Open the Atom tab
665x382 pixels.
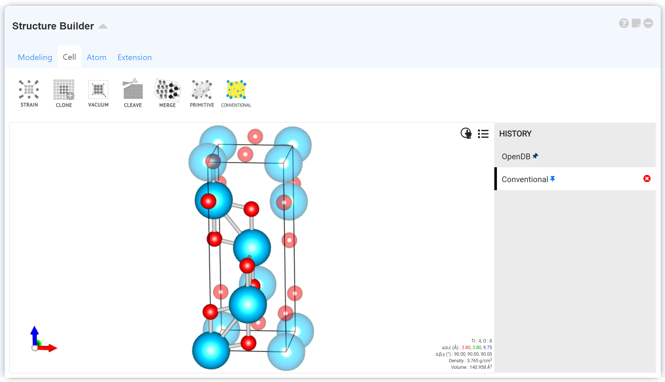click(96, 57)
